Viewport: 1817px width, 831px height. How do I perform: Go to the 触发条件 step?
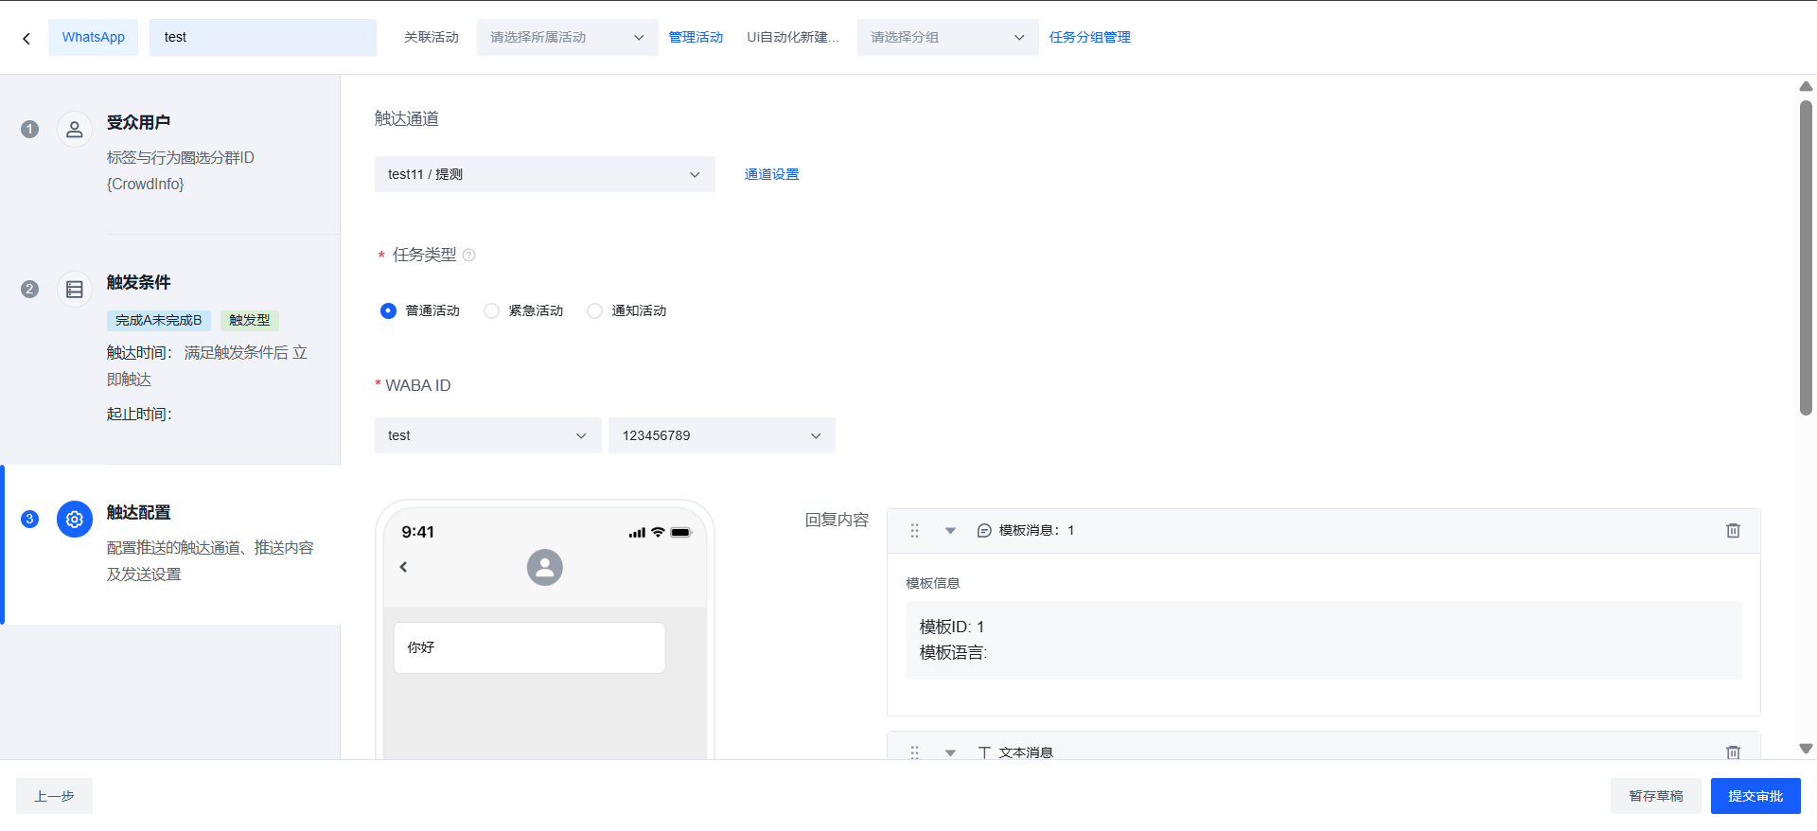(x=138, y=283)
